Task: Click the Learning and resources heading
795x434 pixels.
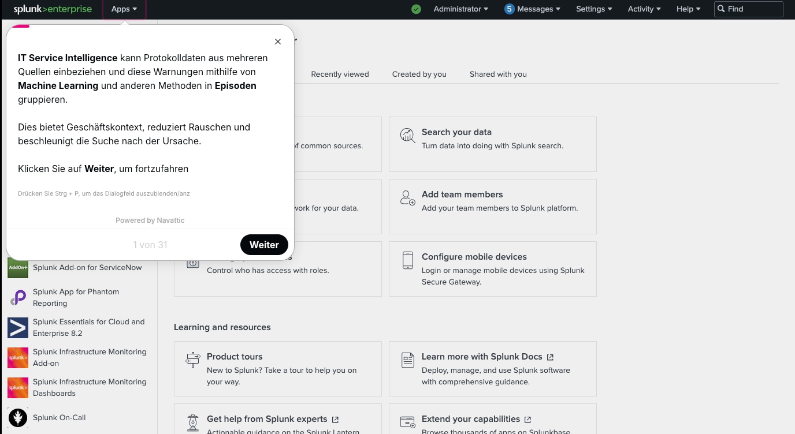Action: click(x=222, y=327)
